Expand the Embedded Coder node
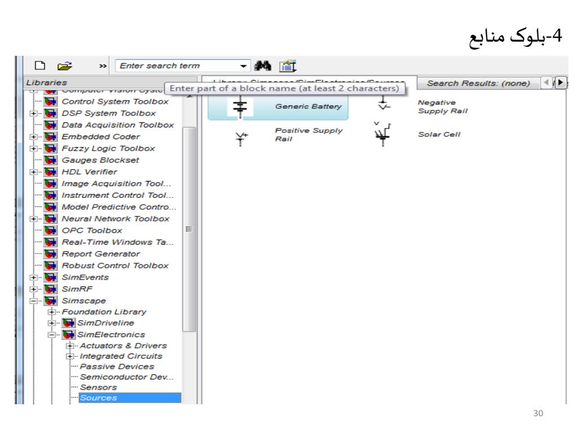578x433 pixels. (33, 137)
